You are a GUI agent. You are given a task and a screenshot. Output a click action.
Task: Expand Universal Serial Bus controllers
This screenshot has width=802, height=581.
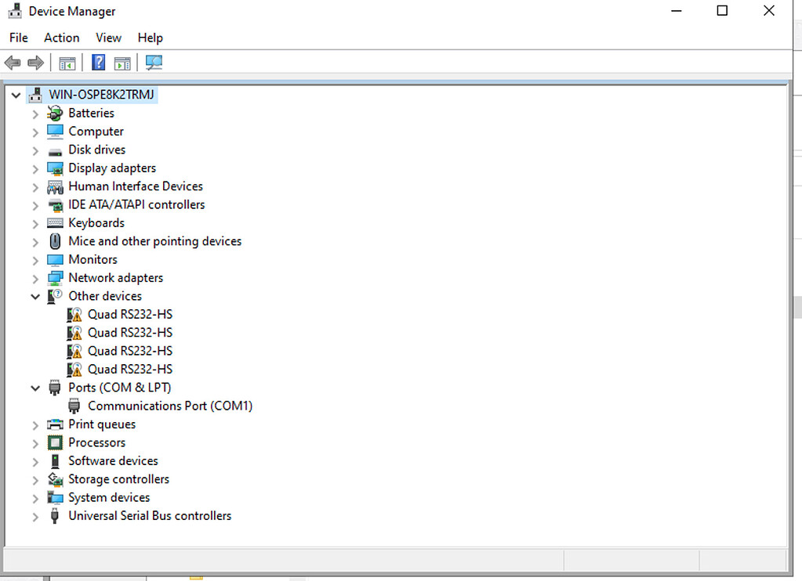[35, 516]
